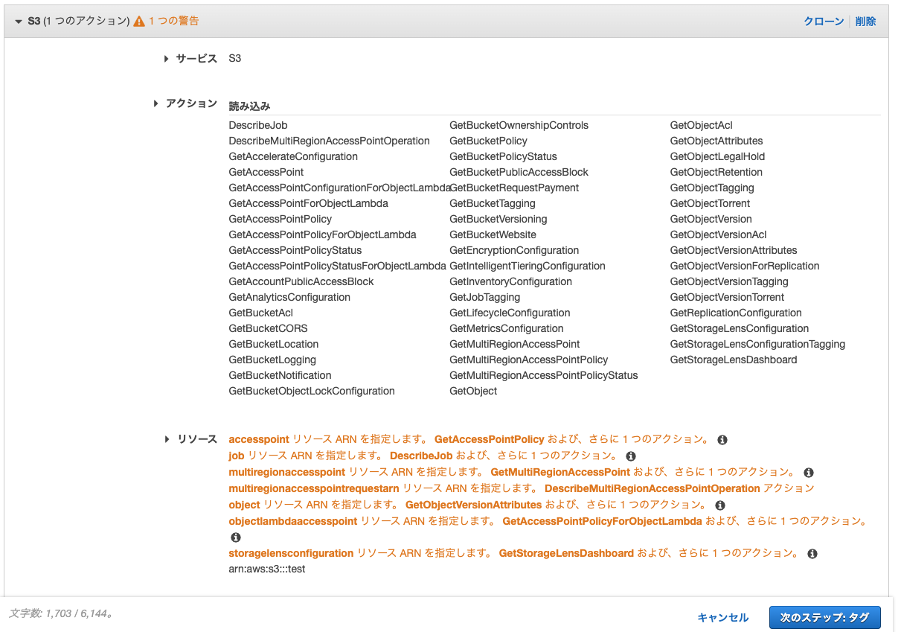Click 削除 to delete the statement

pos(865,22)
